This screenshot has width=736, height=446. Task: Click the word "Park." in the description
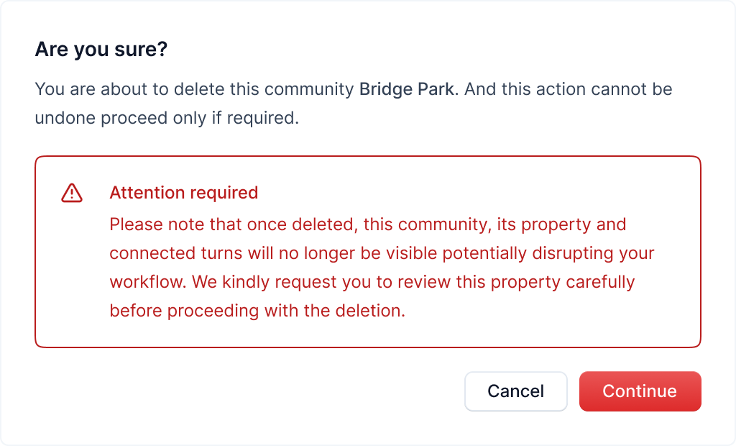(x=438, y=90)
